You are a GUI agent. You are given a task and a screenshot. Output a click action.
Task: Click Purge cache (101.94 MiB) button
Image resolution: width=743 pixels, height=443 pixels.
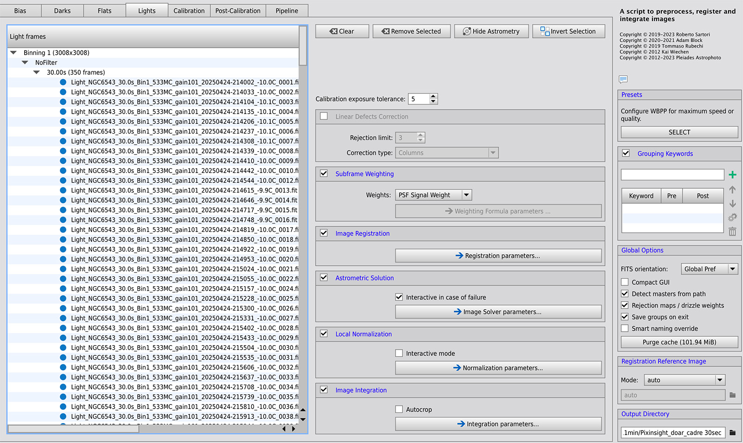click(679, 342)
